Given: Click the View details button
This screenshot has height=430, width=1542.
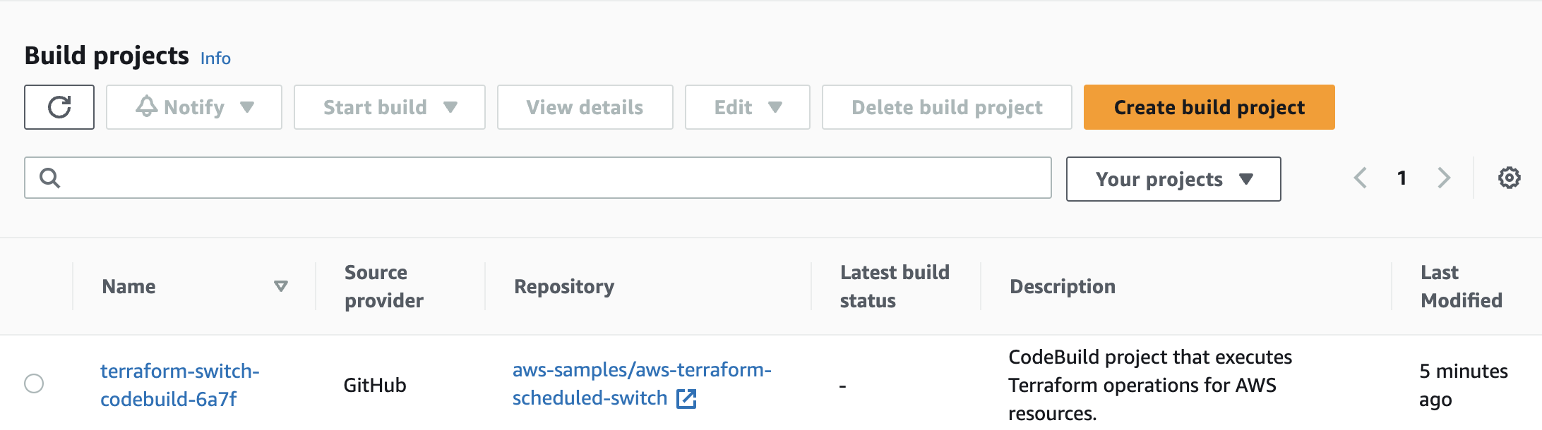Looking at the screenshot, I should click(x=585, y=107).
